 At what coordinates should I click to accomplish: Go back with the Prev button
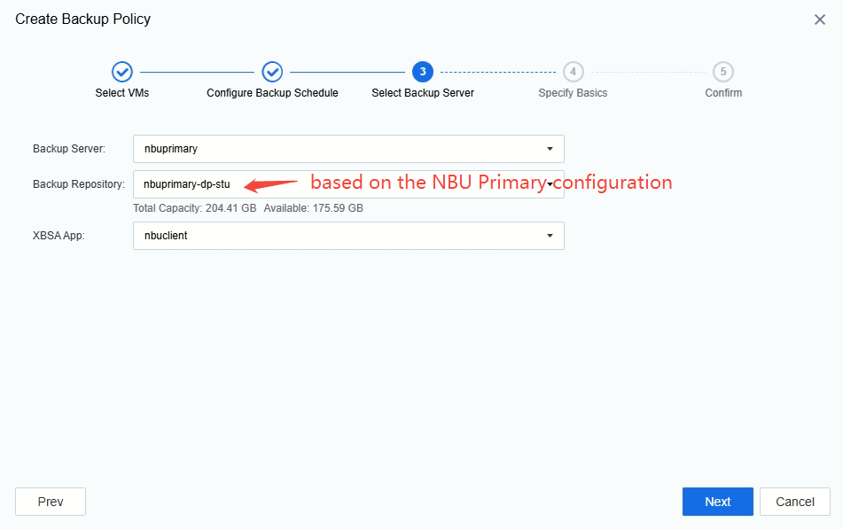51,502
